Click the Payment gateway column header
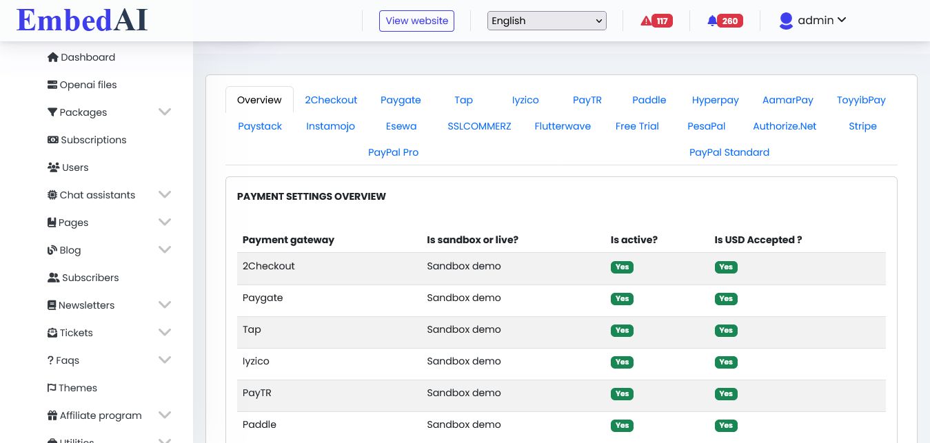The image size is (930, 443). (288, 240)
